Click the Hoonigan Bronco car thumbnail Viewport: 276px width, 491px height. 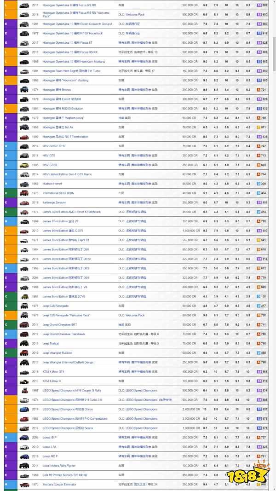(24, 90)
